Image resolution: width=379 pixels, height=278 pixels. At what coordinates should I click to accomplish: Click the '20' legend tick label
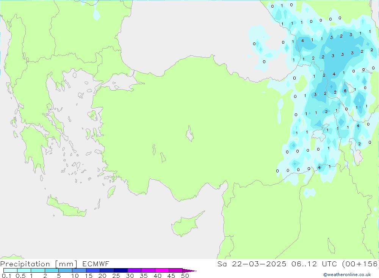[x=102, y=276]
